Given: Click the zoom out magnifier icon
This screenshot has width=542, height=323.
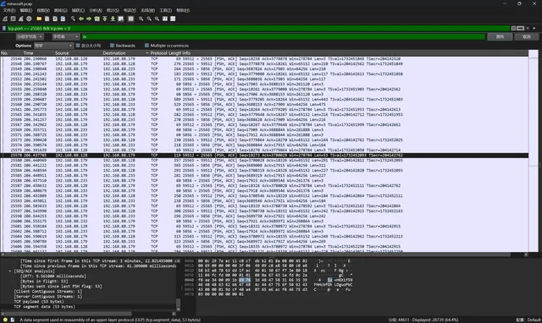Looking at the screenshot, I should (149, 19).
